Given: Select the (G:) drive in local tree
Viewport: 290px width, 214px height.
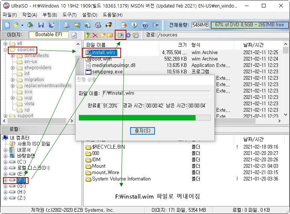Looking at the screenshot, I should point(21,186).
